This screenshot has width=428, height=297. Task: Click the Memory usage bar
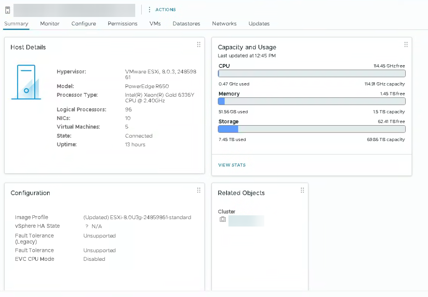pyautogui.click(x=311, y=101)
